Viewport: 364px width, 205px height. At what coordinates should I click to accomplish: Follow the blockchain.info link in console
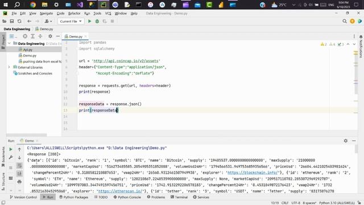pyautogui.click(x=253, y=173)
